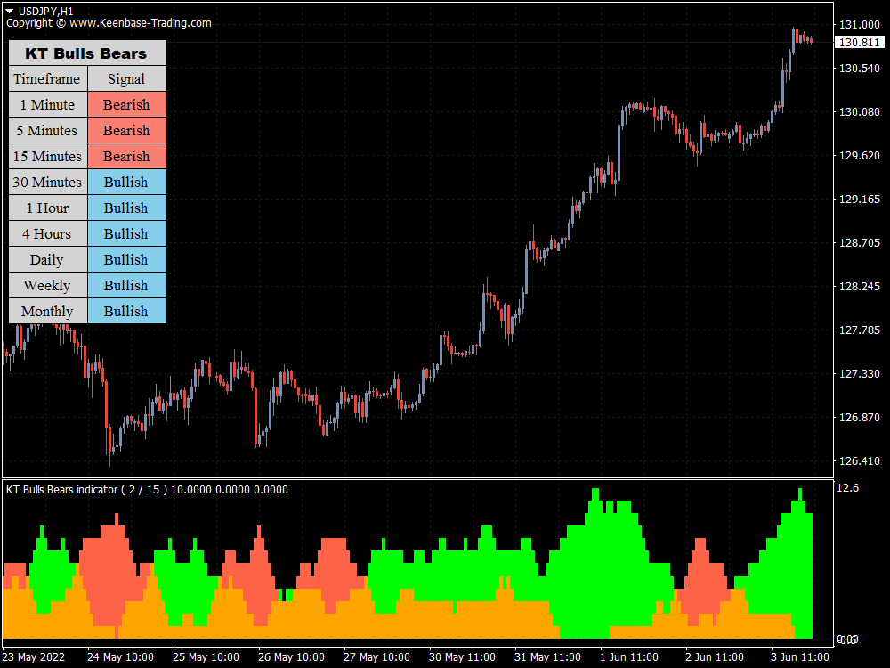Viewport: 890px width, 668px height.
Task: Click the 26 May 10:00 time label
Action: point(291,657)
